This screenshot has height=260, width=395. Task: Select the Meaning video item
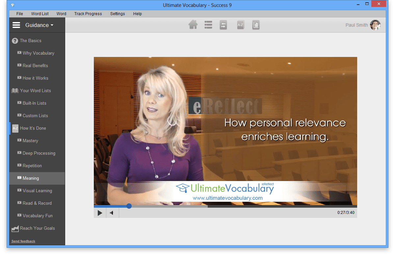37,178
